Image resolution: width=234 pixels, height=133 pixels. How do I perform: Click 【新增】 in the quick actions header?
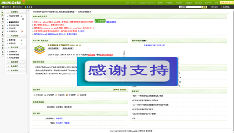pyautogui.click(x=116, y=90)
